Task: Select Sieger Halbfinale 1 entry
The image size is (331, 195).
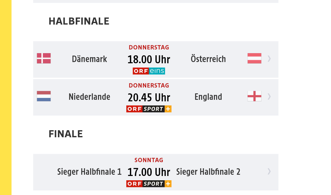Action: click(x=89, y=172)
